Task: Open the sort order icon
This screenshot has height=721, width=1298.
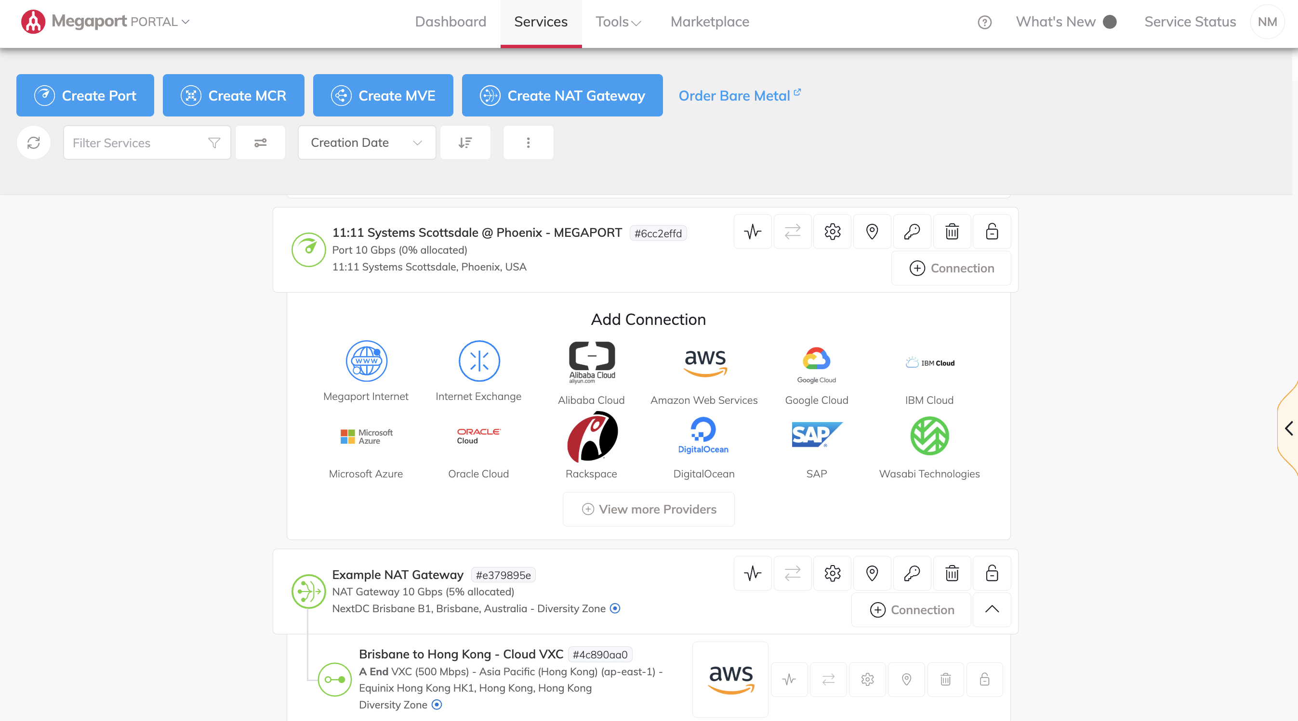Action: (x=464, y=142)
